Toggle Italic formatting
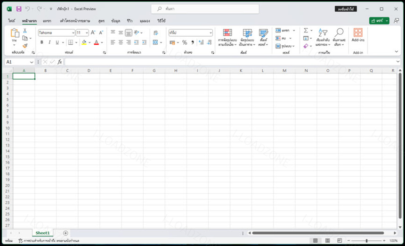 coord(49,42)
